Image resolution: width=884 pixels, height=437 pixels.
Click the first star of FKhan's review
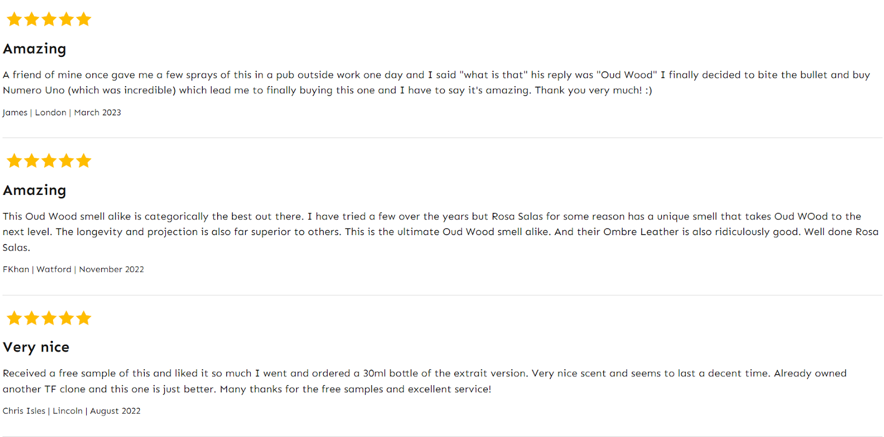[x=14, y=161]
